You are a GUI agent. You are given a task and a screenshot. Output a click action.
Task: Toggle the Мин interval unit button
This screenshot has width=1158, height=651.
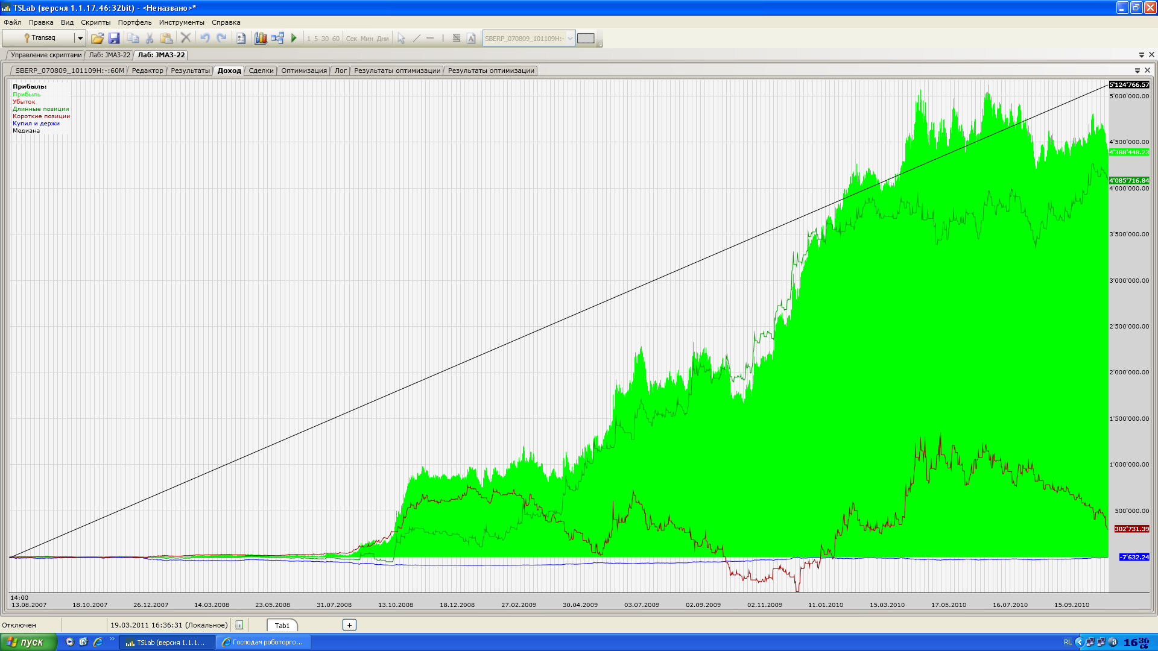point(367,39)
